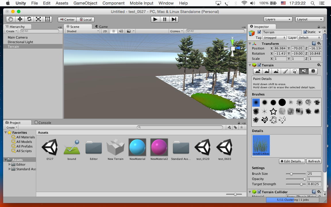Disable the Terrain Collider checkbox
This screenshot has width=331, height=207.
[x=259, y=192]
